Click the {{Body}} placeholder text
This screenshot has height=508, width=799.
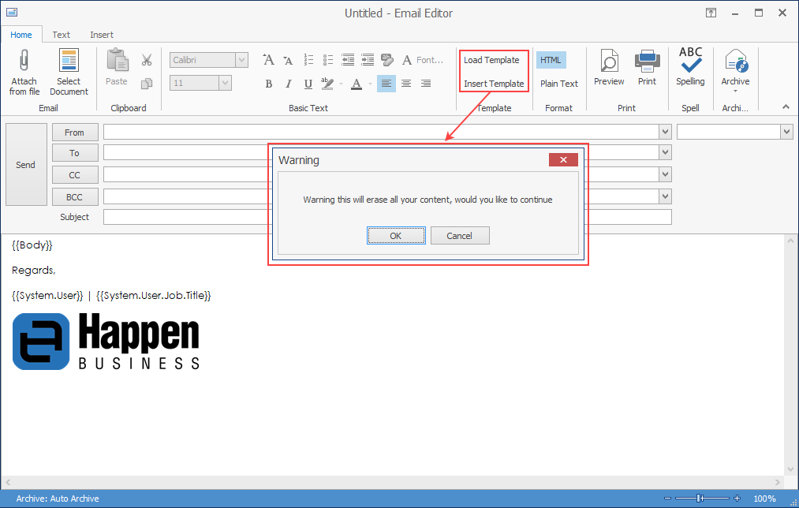click(32, 245)
